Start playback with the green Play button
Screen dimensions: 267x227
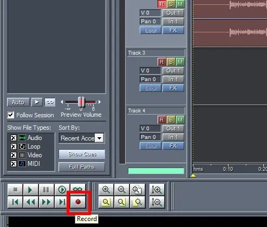pyautogui.click(x=30, y=190)
